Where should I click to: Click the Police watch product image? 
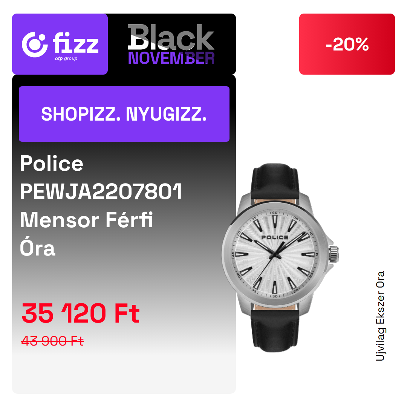(x=280, y=257)
